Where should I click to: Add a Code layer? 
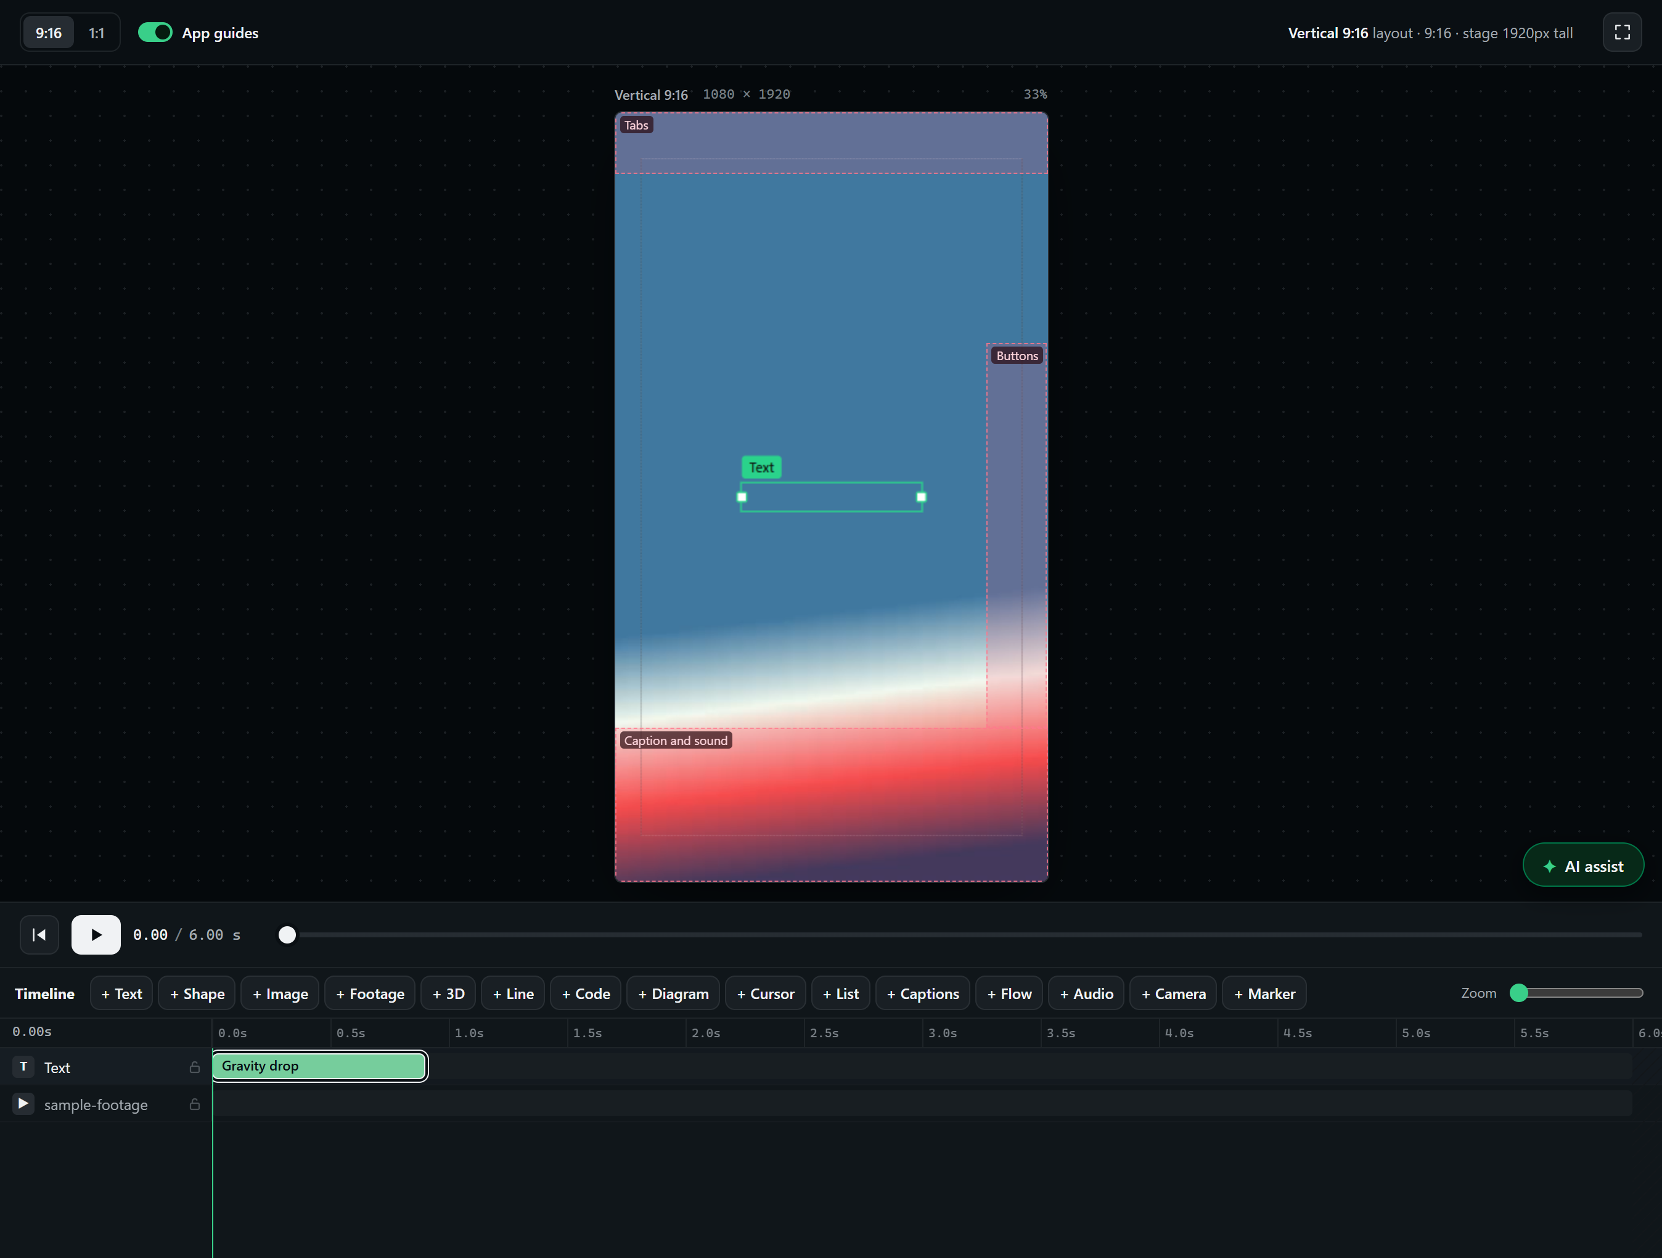pyautogui.click(x=586, y=993)
